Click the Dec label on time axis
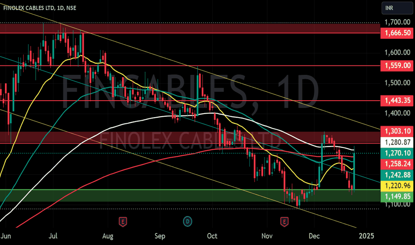The width and height of the screenshot is (415, 245). pos(314,236)
